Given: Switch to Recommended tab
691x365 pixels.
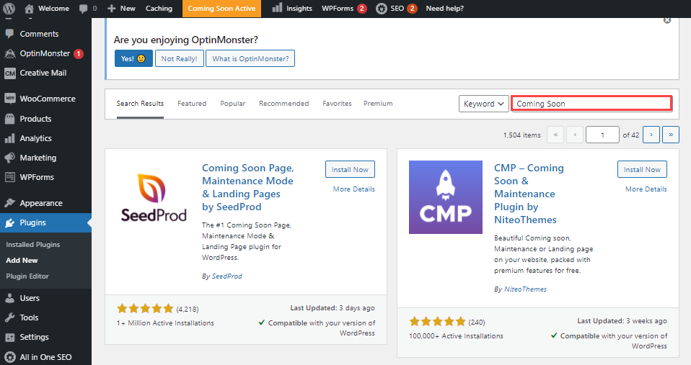Looking at the screenshot, I should [283, 104].
